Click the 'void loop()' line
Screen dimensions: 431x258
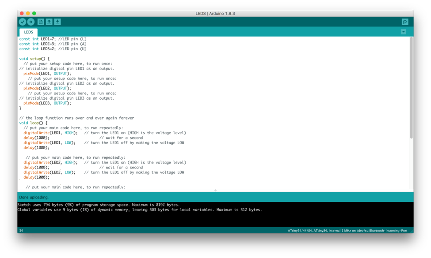pyautogui.click(x=33, y=123)
